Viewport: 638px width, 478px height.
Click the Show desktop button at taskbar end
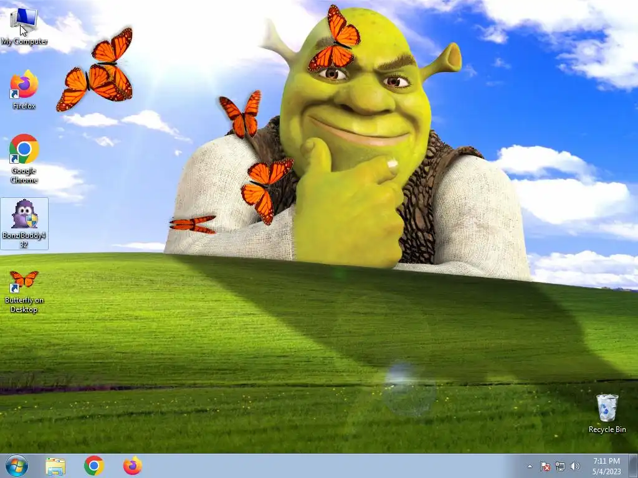point(633,466)
